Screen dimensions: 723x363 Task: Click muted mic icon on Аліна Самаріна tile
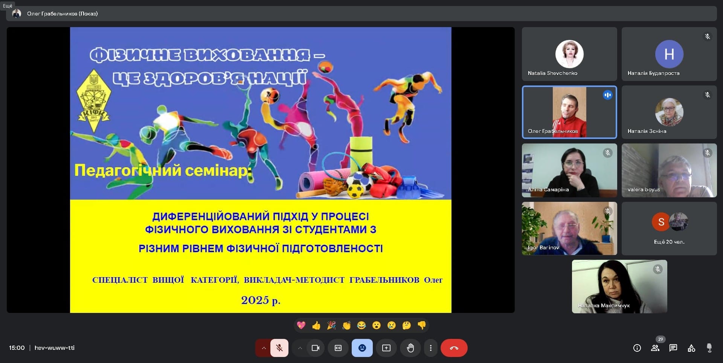[608, 153]
